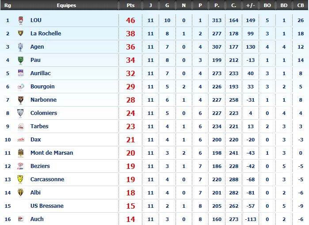The height and width of the screenshot is (225, 309).
Task: Click the Mont de Marsan crest
Action: point(21,153)
